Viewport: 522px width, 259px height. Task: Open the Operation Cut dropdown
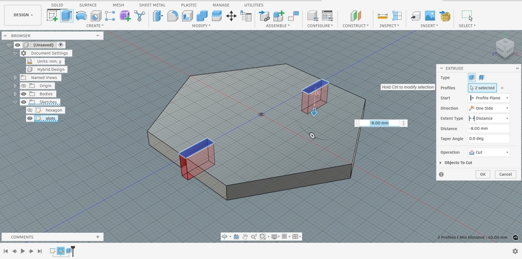(489, 152)
